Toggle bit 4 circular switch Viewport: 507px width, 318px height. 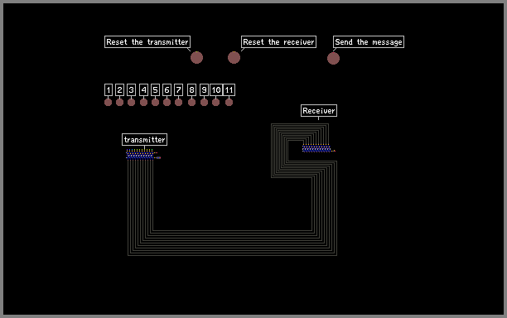point(143,102)
